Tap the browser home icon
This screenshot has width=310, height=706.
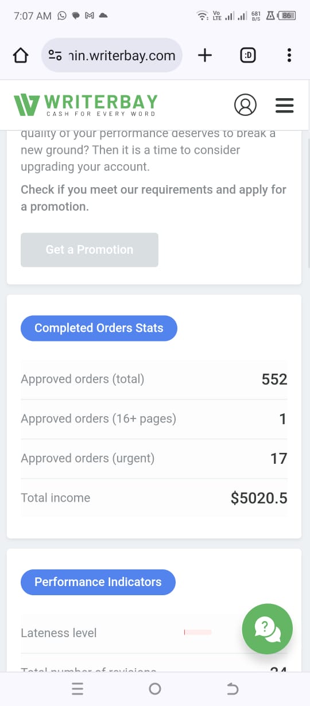(x=20, y=56)
